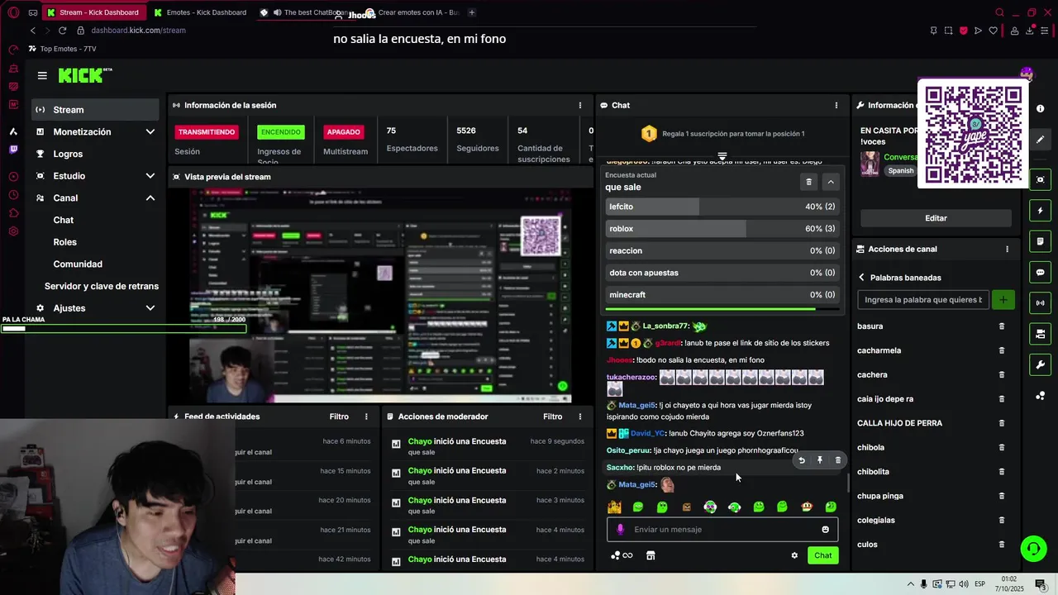Open the chat bubble icon in right rail

click(1040, 273)
